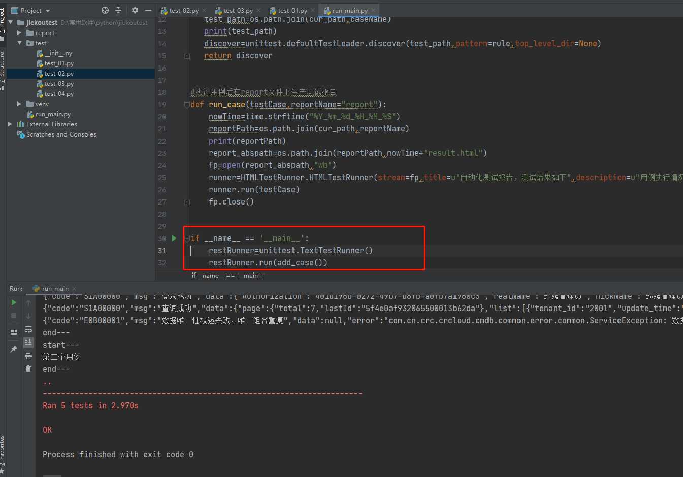Close the run_main.py editor tab

tap(374, 10)
